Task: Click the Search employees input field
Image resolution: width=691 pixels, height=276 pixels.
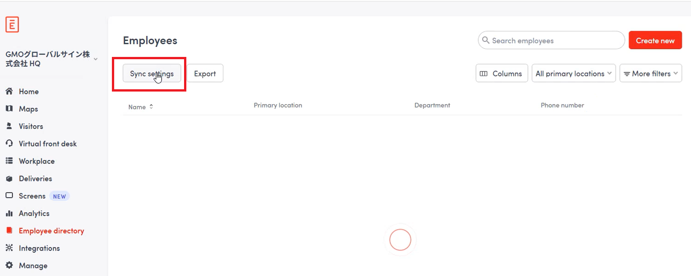Action: (551, 41)
